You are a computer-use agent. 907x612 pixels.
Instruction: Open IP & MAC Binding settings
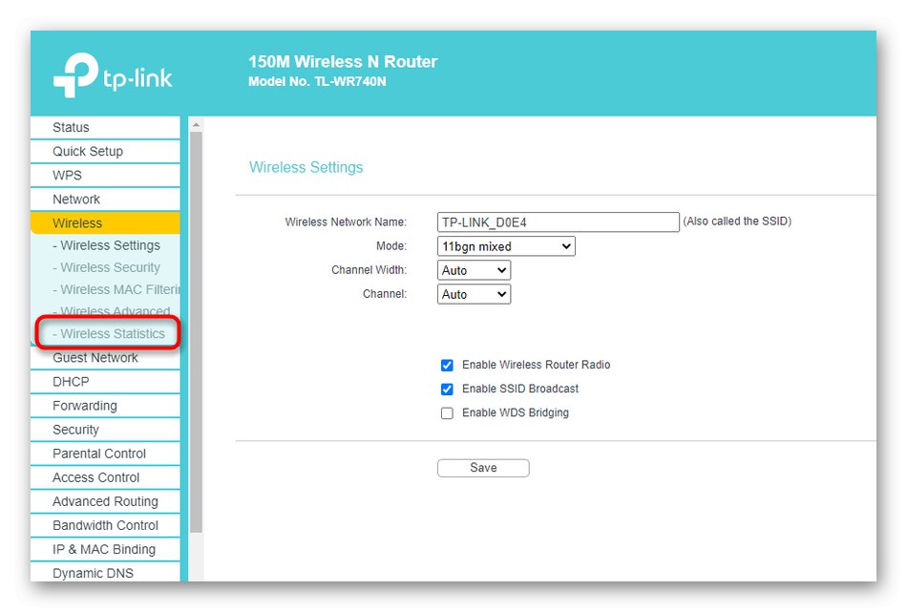pyautogui.click(x=105, y=550)
